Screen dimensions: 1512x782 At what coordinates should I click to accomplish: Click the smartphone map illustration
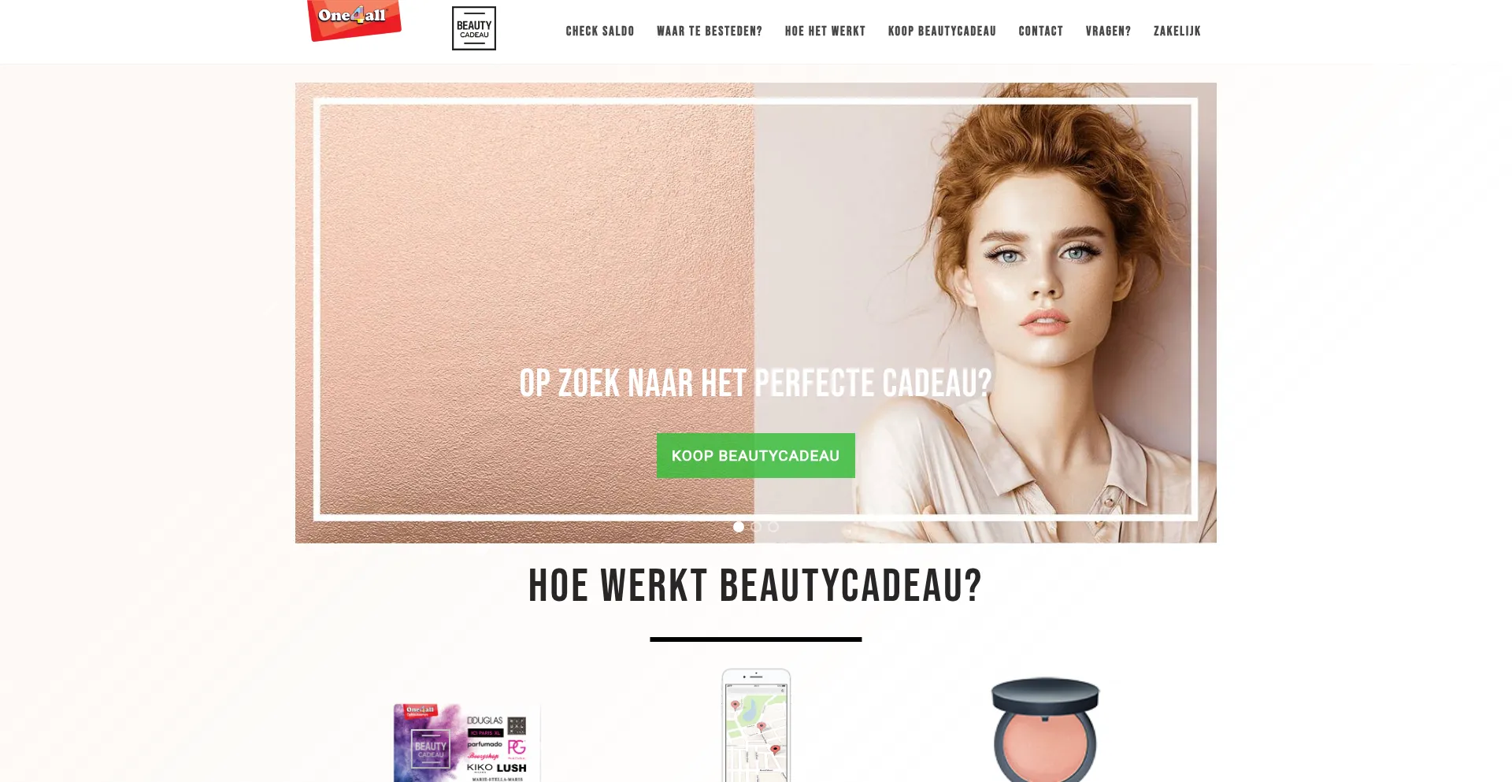(756, 725)
